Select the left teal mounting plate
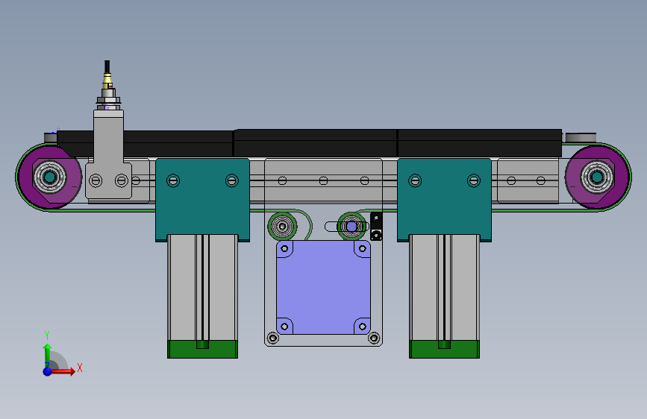This screenshot has height=419, width=647. tap(202, 200)
